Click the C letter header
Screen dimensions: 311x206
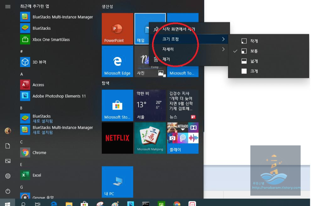point(21,142)
